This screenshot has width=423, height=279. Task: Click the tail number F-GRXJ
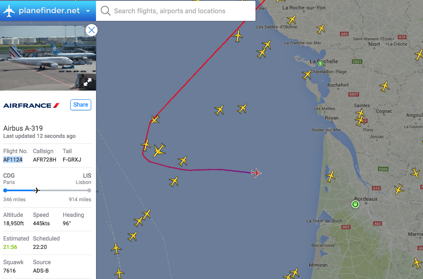click(x=72, y=160)
